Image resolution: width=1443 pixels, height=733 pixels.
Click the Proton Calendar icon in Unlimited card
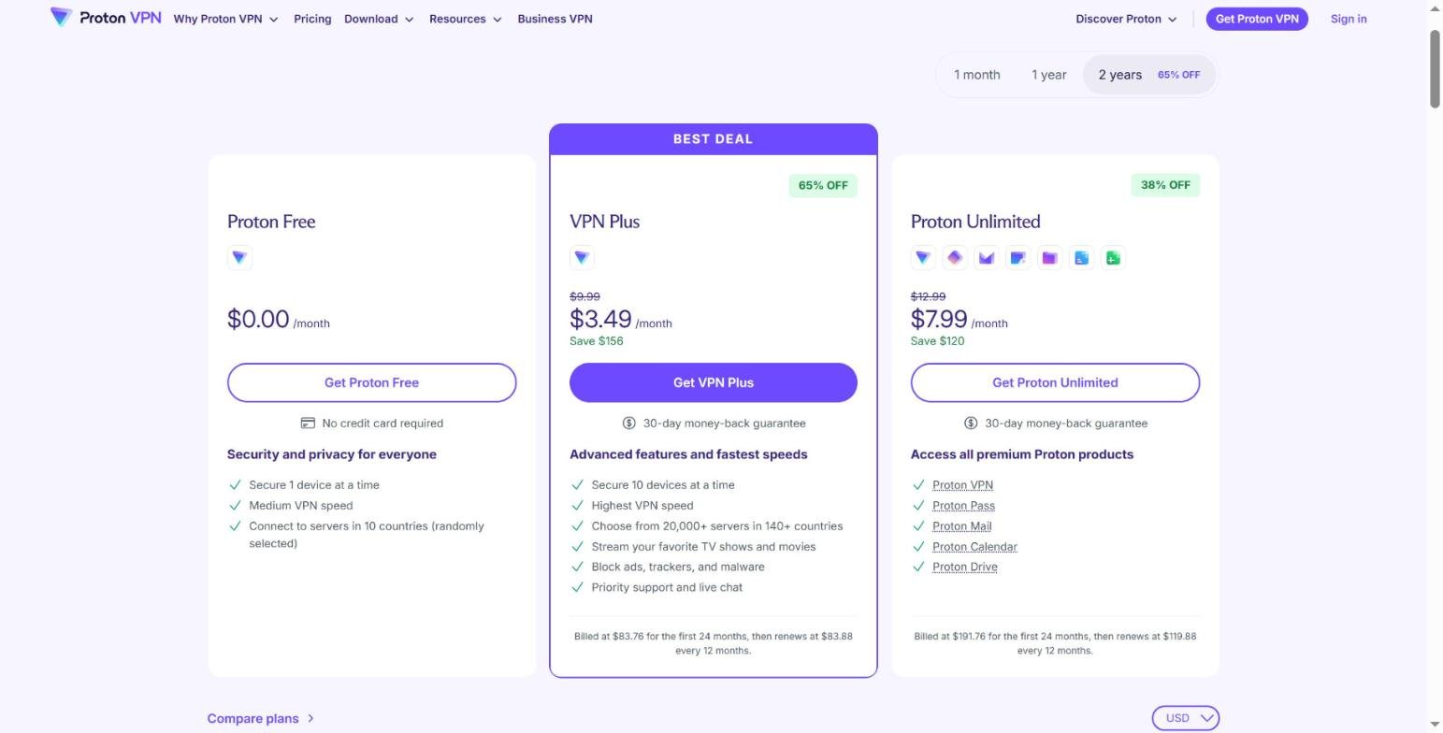[1018, 258]
